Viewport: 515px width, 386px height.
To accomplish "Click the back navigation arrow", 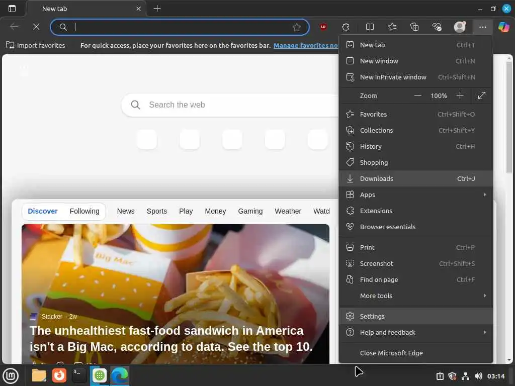I will point(14,27).
